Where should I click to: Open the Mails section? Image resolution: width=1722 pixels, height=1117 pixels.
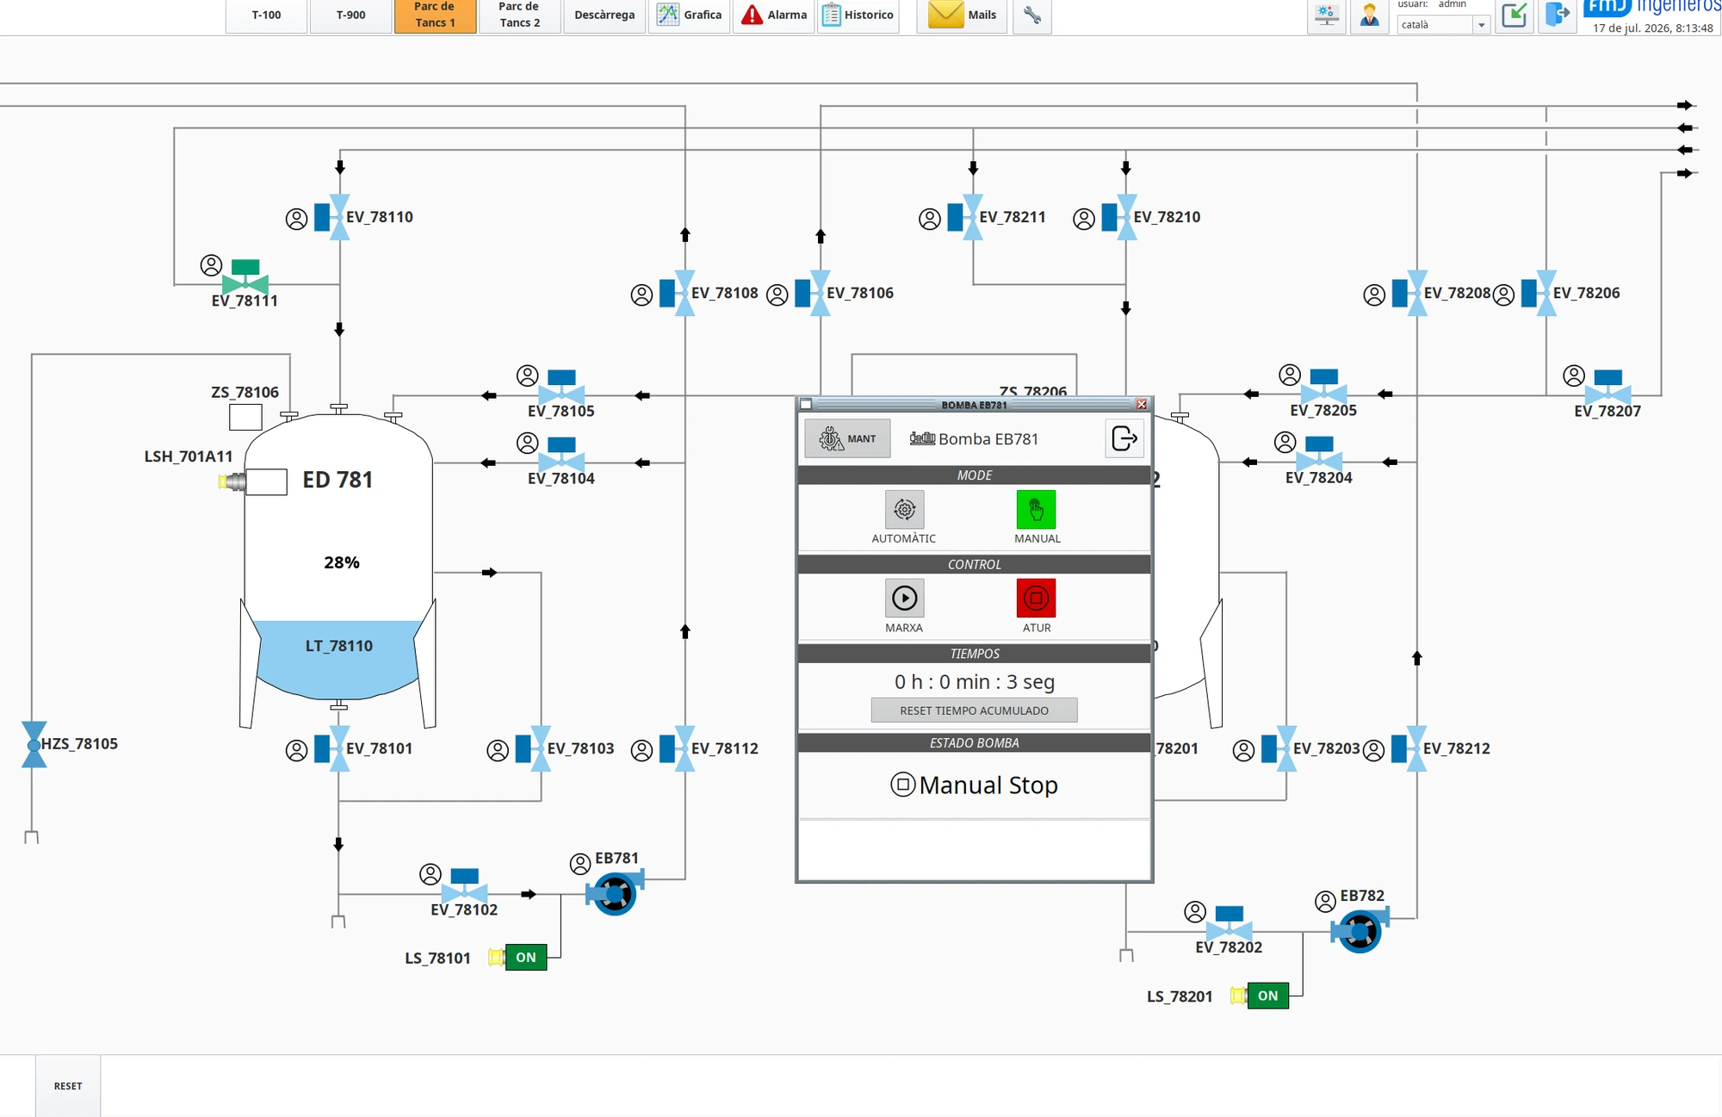963,15
